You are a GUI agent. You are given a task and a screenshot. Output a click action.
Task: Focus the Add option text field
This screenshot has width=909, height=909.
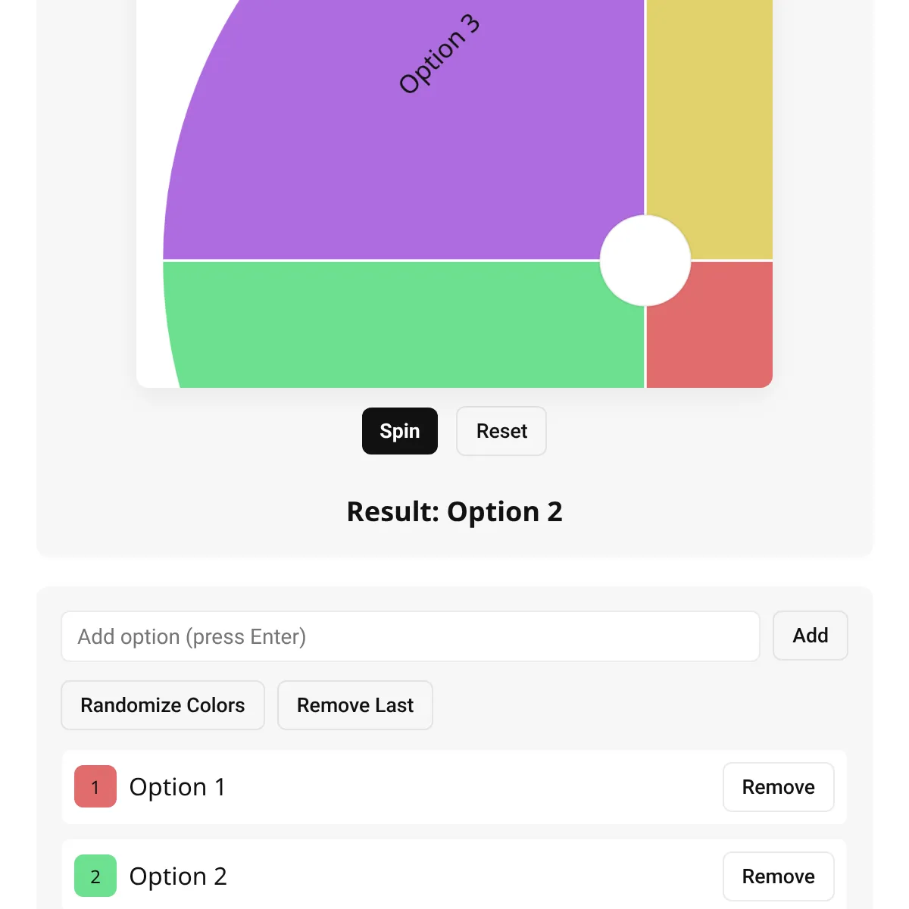(411, 636)
